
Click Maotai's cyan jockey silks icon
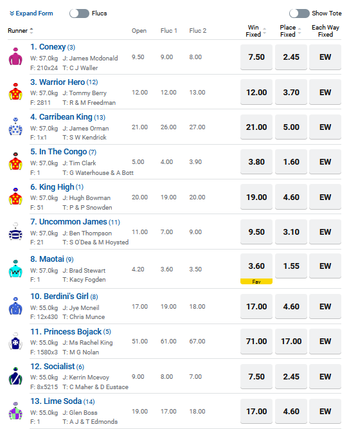point(15,269)
